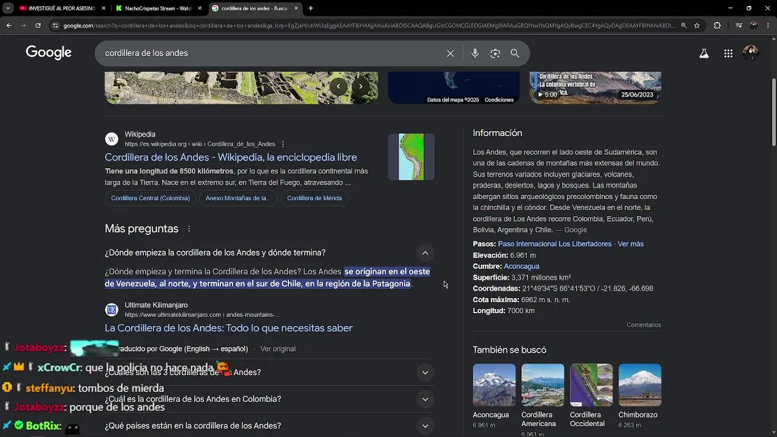
Task: Open the tab search dropdown arrow
Action: click(x=8, y=8)
